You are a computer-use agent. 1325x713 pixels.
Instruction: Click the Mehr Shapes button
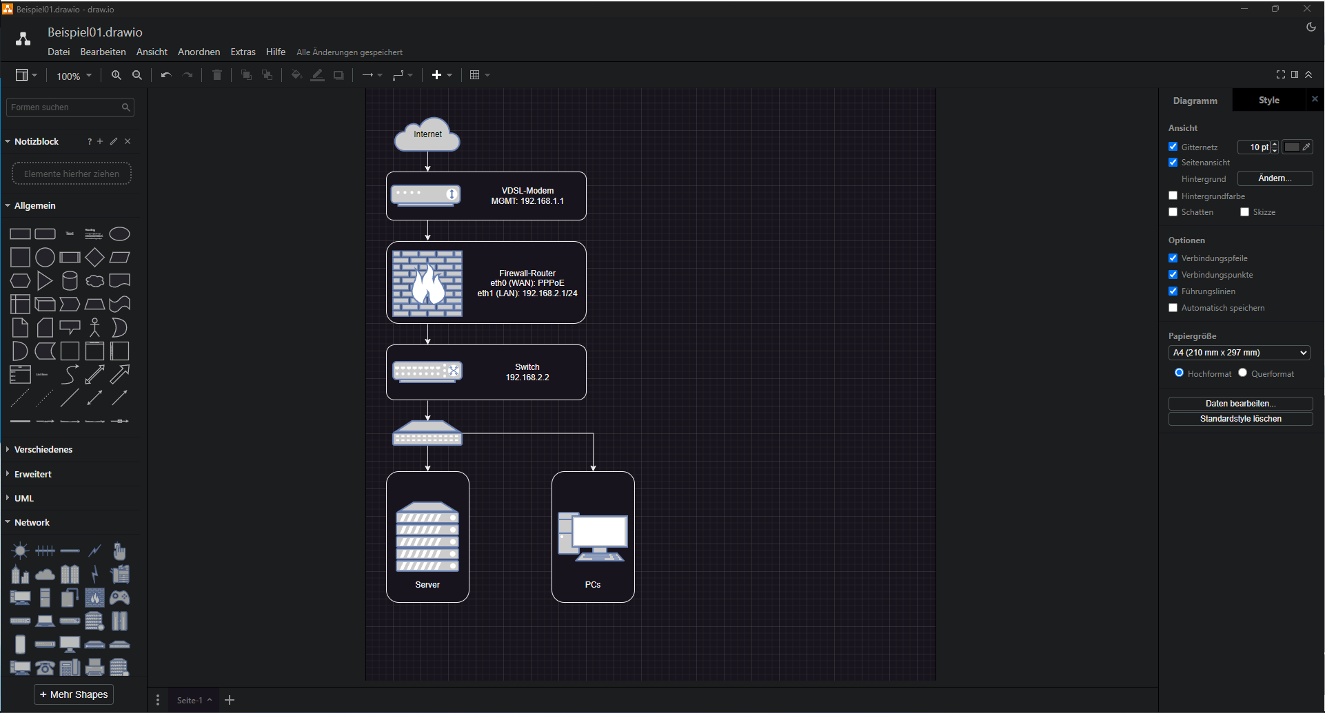74,694
